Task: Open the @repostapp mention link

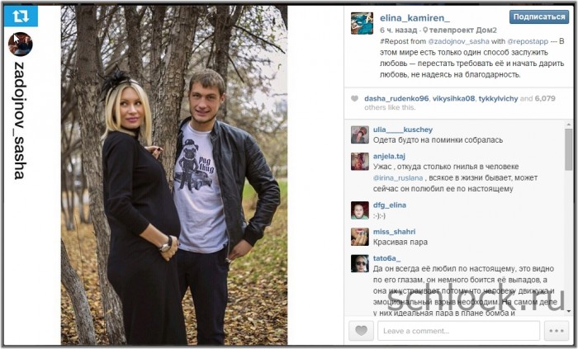Action: point(528,41)
